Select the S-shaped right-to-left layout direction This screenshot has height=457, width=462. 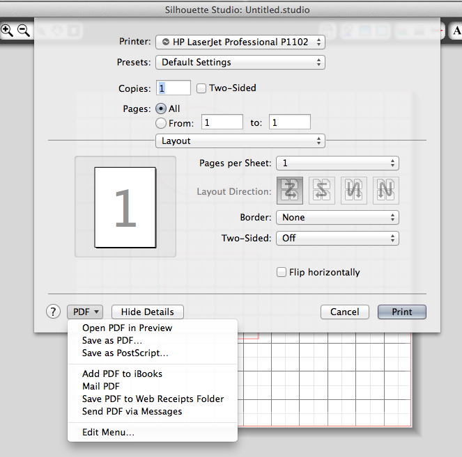(322, 191)
